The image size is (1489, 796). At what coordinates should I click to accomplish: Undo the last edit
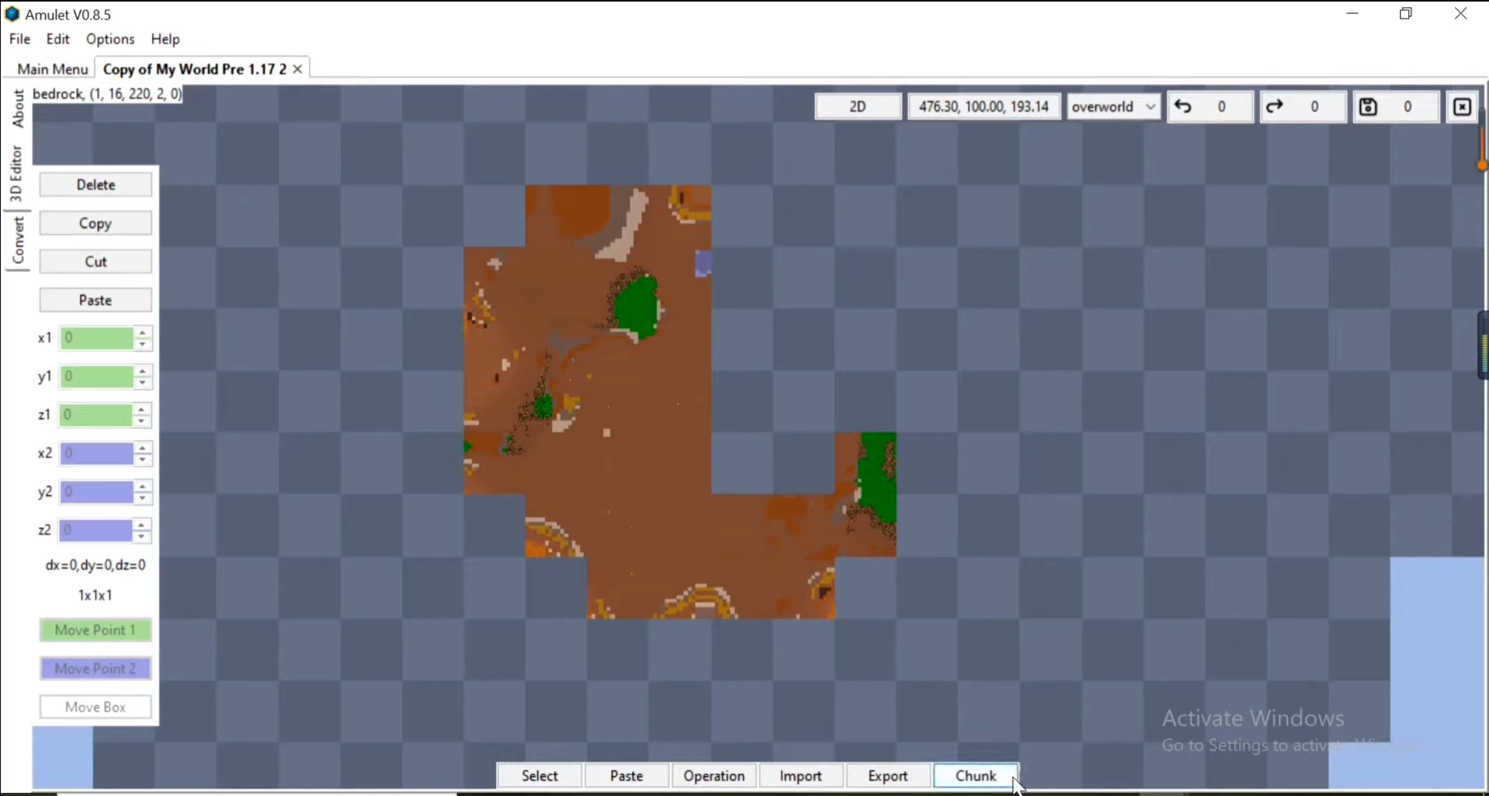[x=1185, y=106]
